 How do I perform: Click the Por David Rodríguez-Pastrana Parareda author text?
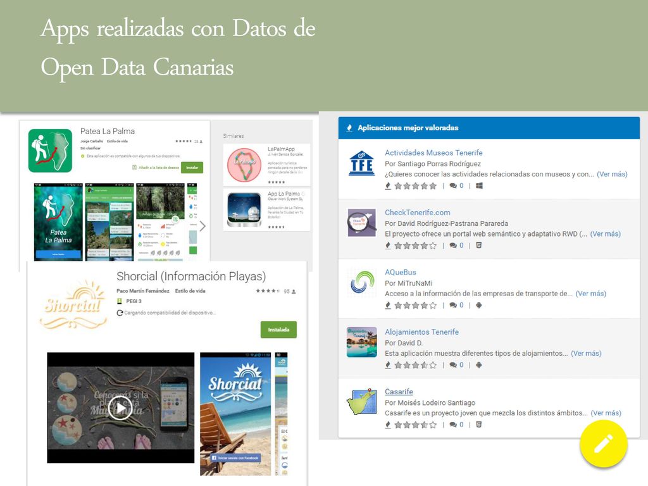(x=446, y=223)
